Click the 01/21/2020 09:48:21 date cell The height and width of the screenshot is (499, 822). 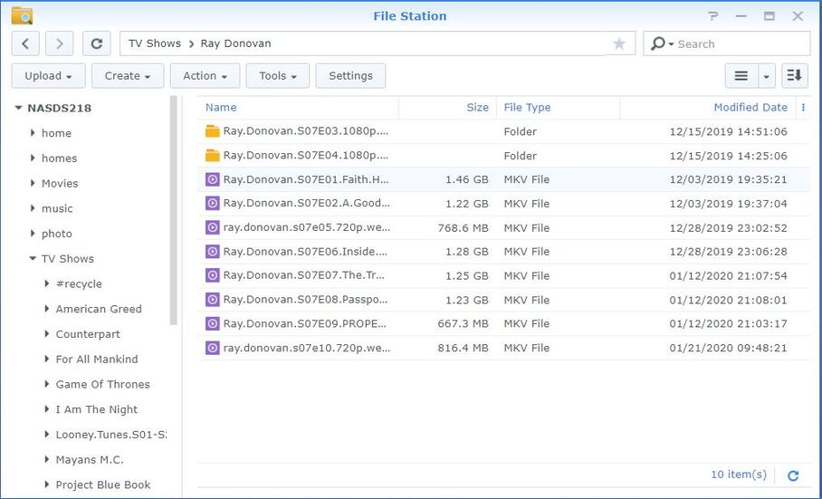click(728, 348)
